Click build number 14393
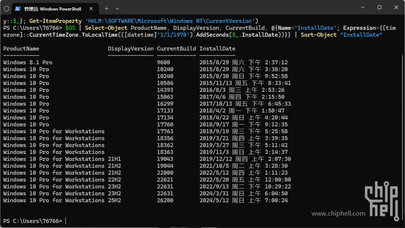405x228 pixels. pyautogui.click(x=165, y=90)
